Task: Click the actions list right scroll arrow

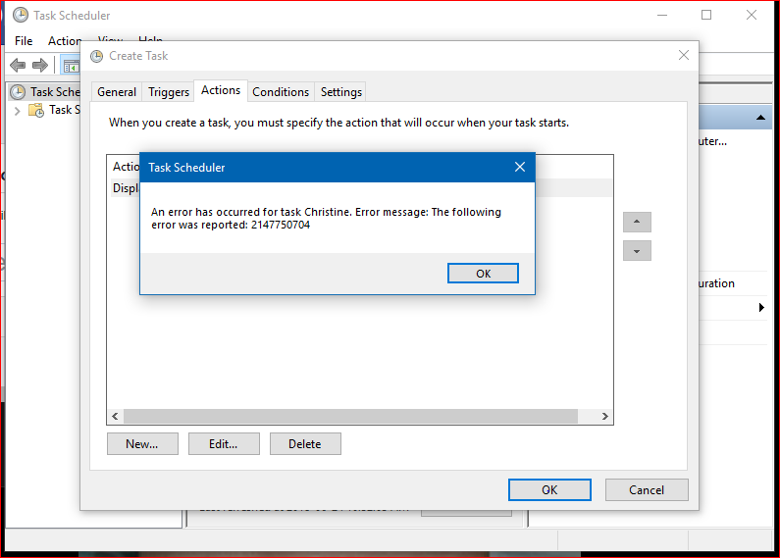Action: pyautogui.click(x=604, y=416)
